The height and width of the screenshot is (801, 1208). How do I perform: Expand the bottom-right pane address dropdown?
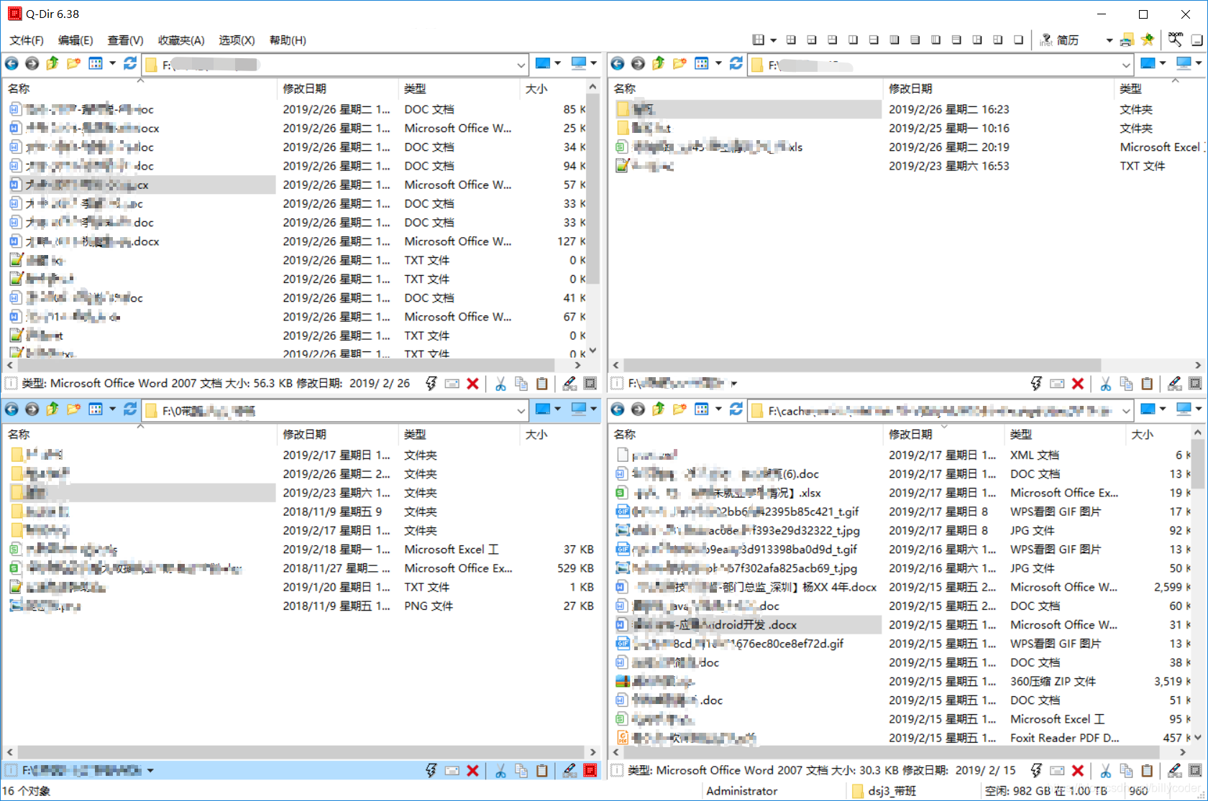click(1126, 410)
